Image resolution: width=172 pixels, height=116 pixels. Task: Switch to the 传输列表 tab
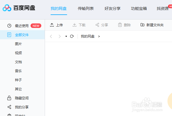click(x=86, y=8)
